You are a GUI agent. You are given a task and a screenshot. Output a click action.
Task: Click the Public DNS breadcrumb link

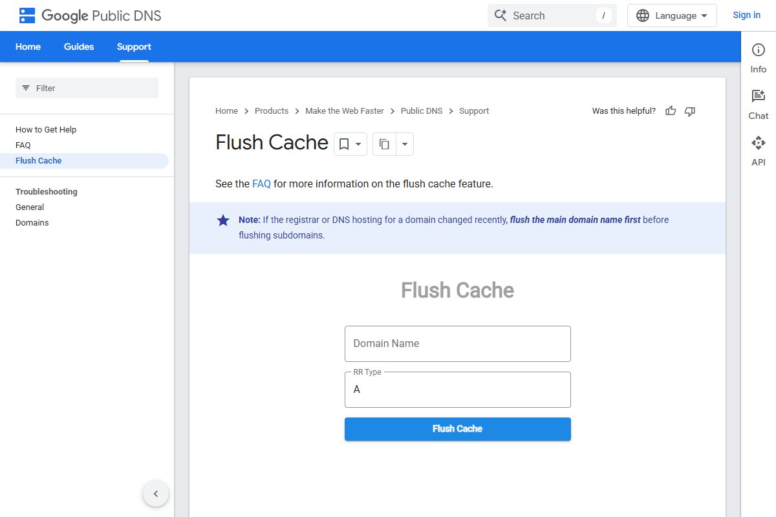point(422,111)
